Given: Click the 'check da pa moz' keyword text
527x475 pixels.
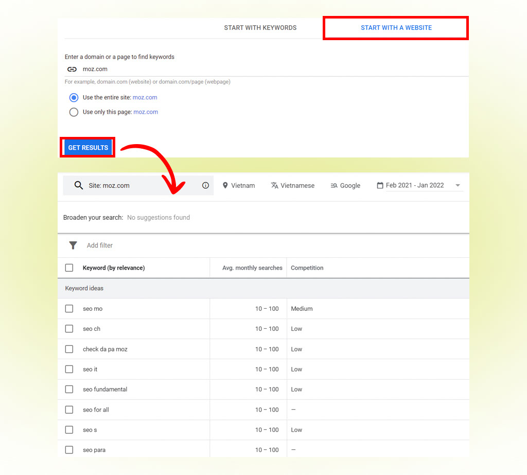Looking at the screenshot, I should 105,349.
